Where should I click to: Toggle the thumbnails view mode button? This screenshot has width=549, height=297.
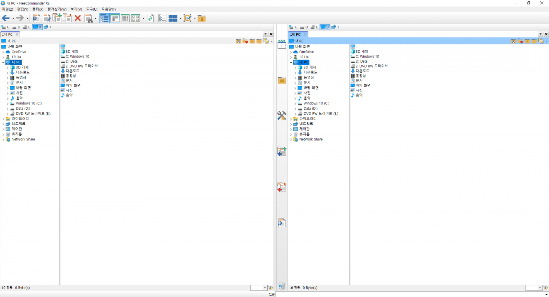136,18
